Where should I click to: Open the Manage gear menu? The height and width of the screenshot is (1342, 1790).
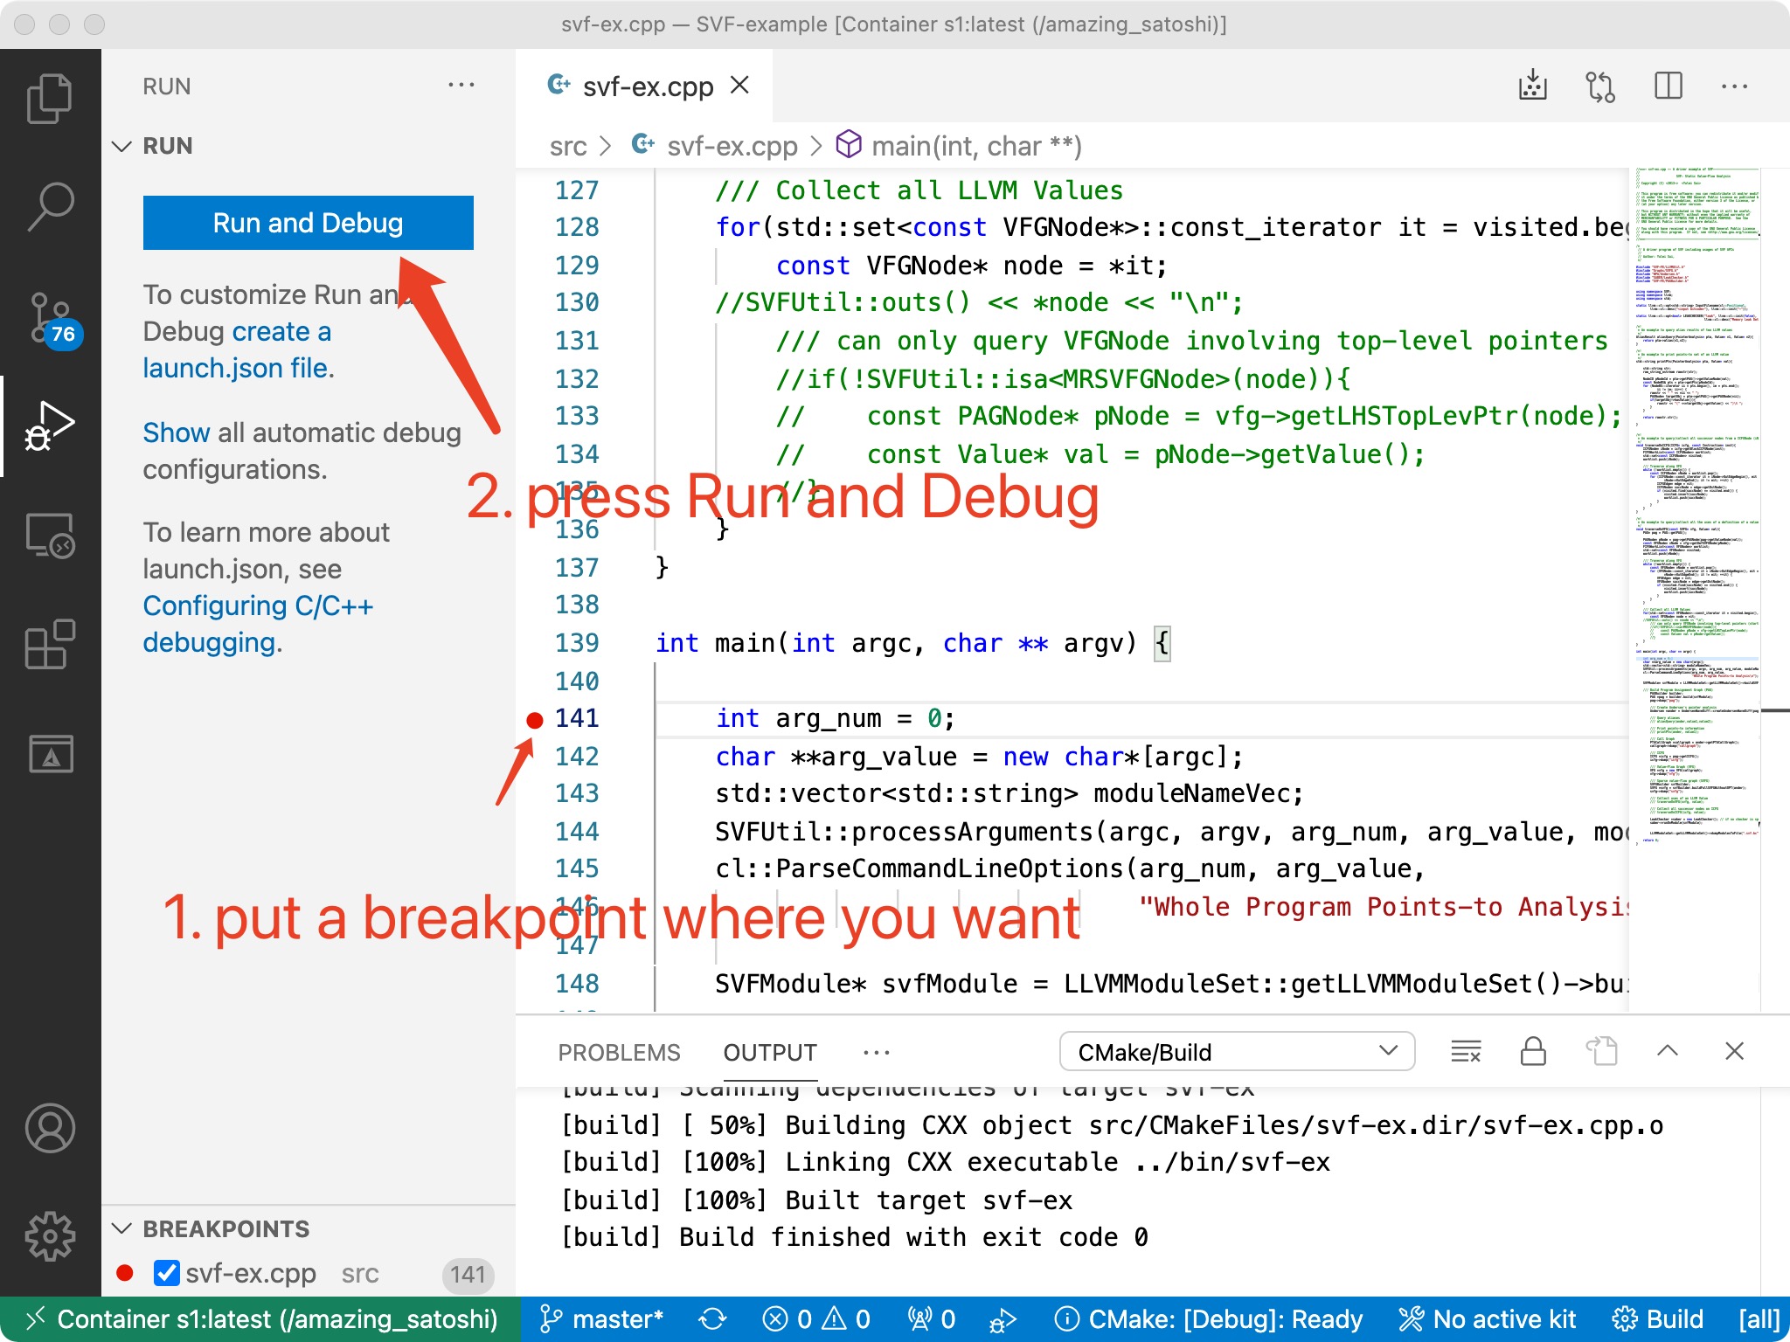(x=50, y=1235)
